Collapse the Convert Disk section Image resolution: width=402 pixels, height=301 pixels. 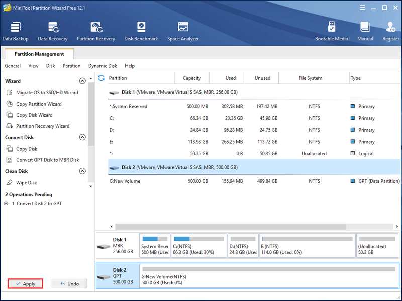pos(82,137)
